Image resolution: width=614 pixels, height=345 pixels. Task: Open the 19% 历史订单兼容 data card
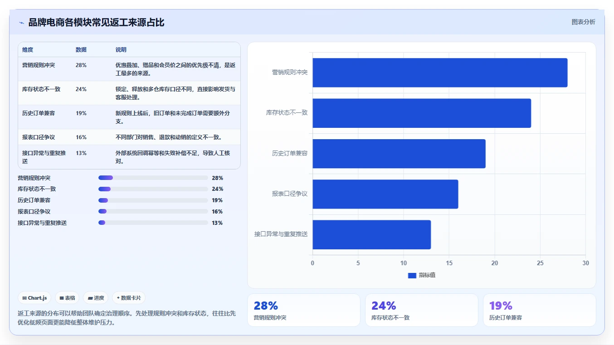[x=540, y=310]
